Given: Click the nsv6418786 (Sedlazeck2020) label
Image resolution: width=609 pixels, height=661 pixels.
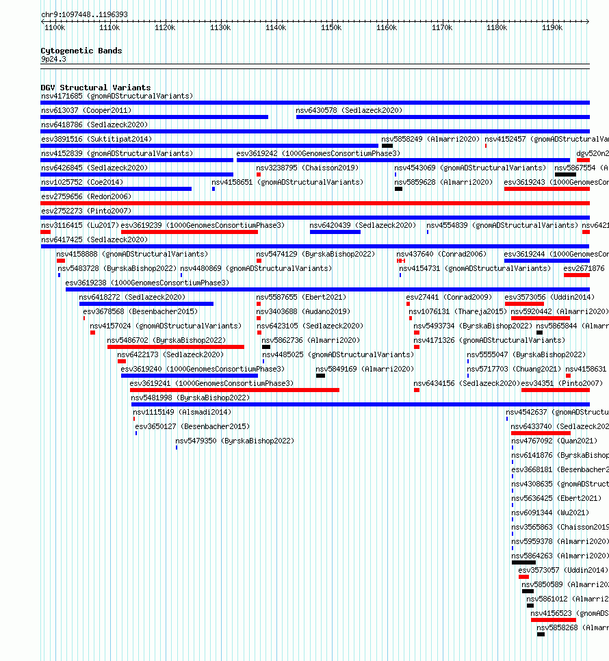Looking at the screenshot, I should click(94, 125).
